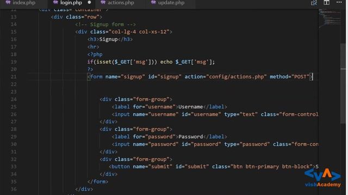Image resolution: width=348 pixels, height=195 pixels.
Task: Place cursor in the 'Signup form' comment
Action: click(105, 24)
